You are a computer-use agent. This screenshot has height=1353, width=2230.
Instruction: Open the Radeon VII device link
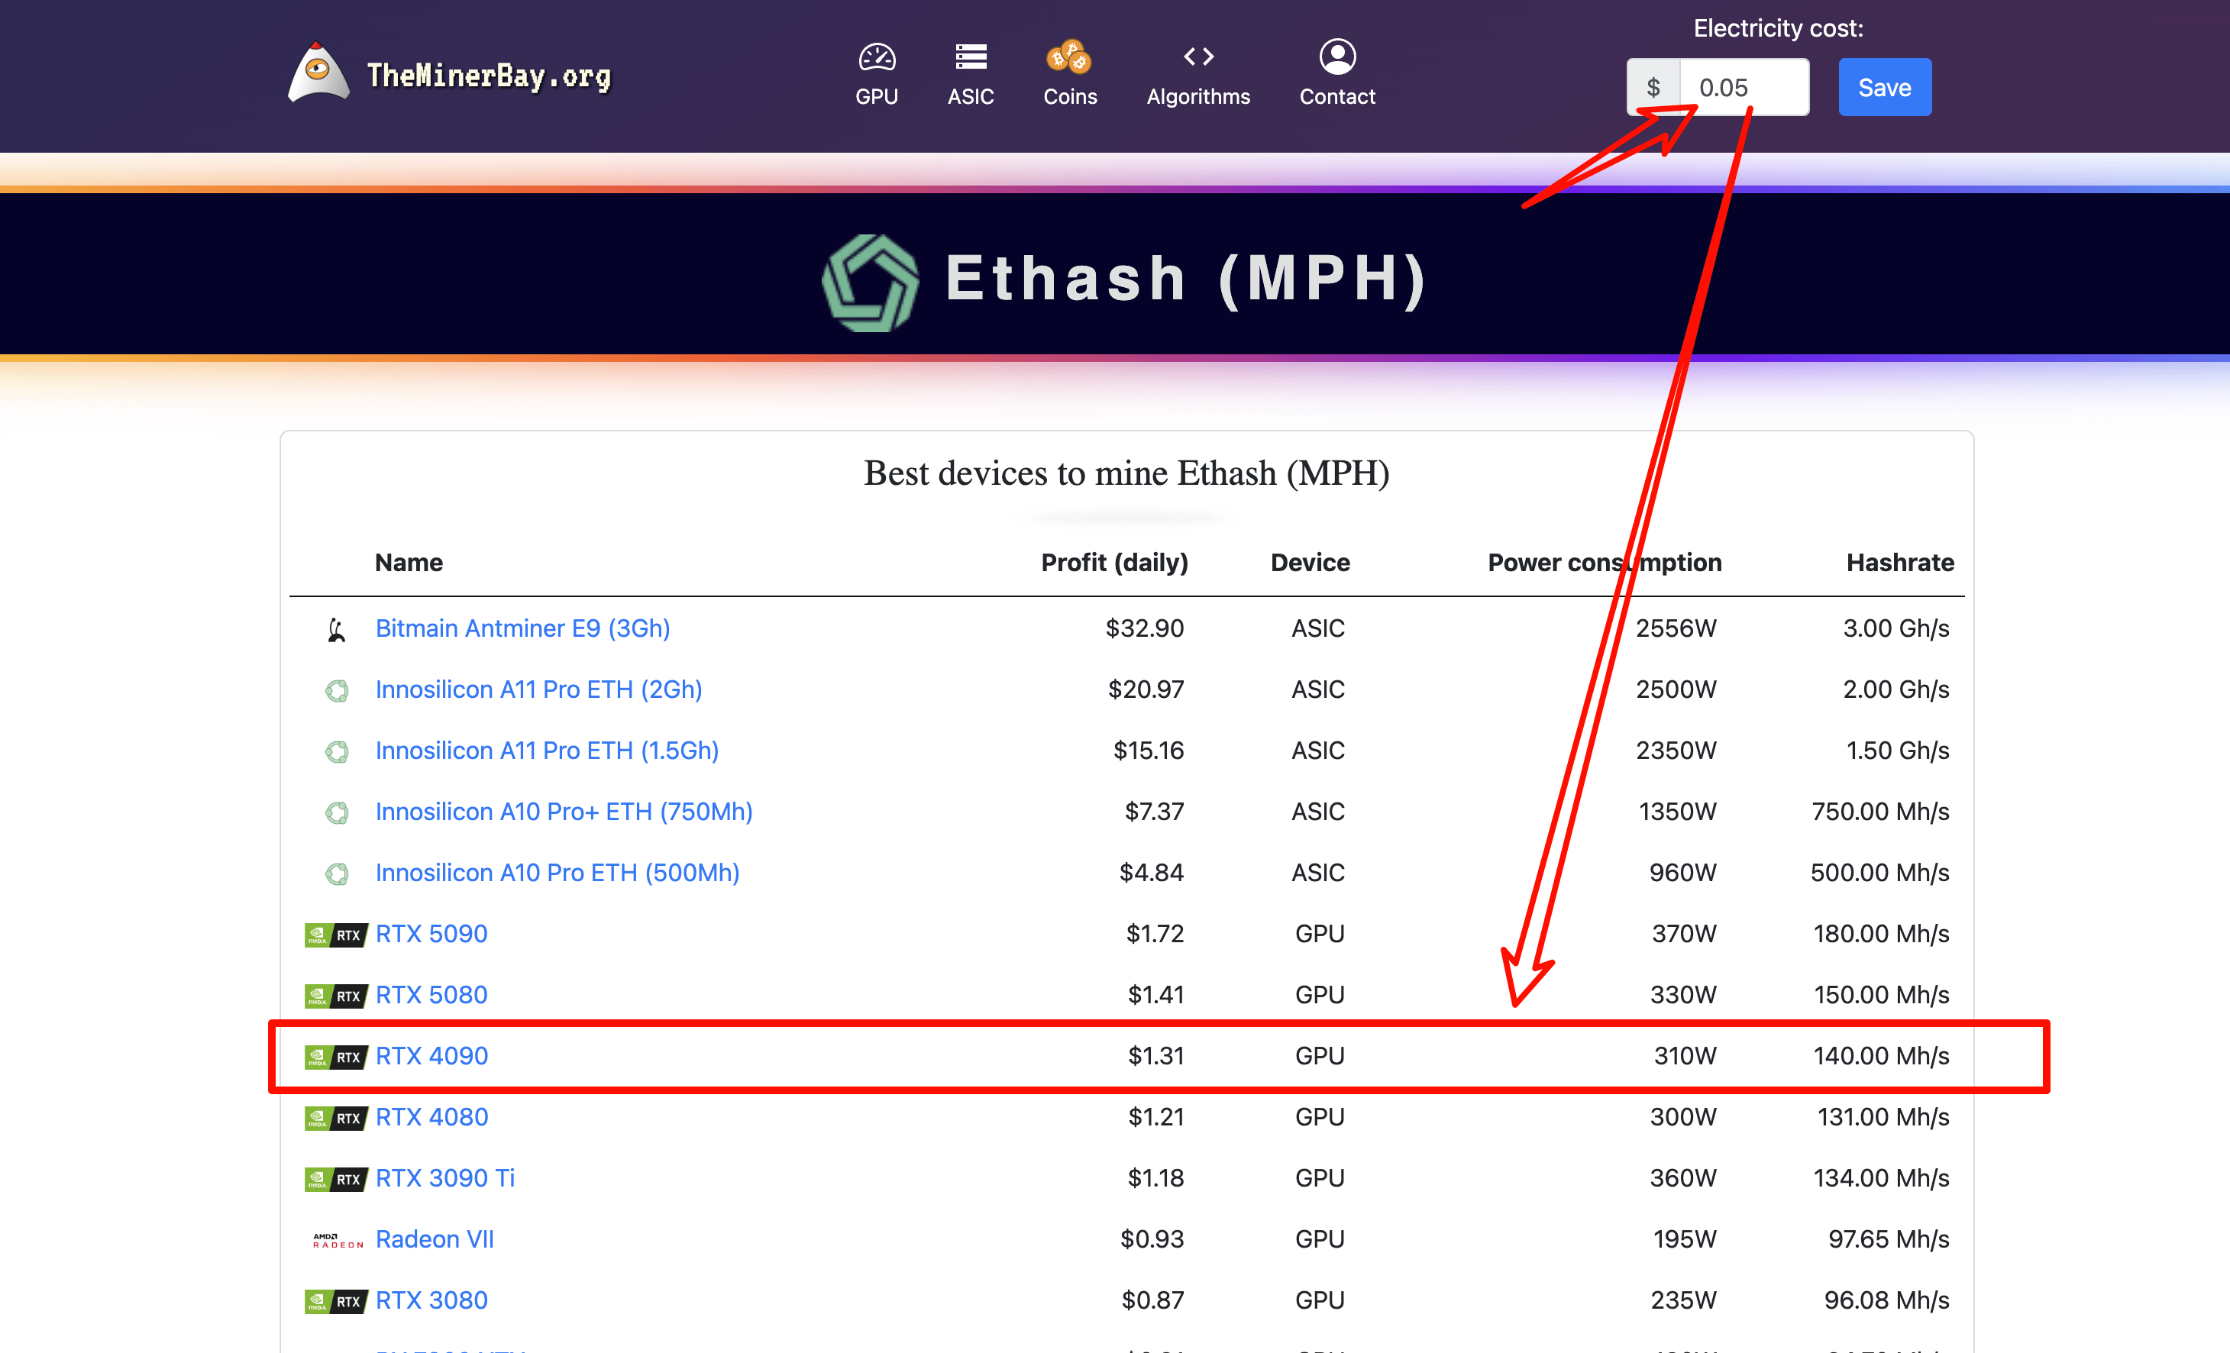coord(435,1239)
